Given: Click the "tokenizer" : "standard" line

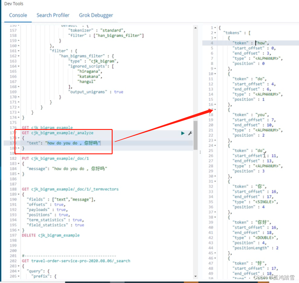Looking at the screenshot, I should tap(97, 30).
